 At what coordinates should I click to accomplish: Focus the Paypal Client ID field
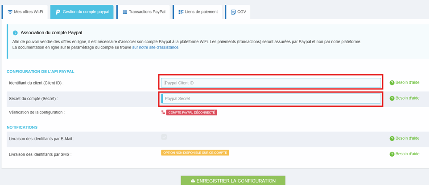271,83
